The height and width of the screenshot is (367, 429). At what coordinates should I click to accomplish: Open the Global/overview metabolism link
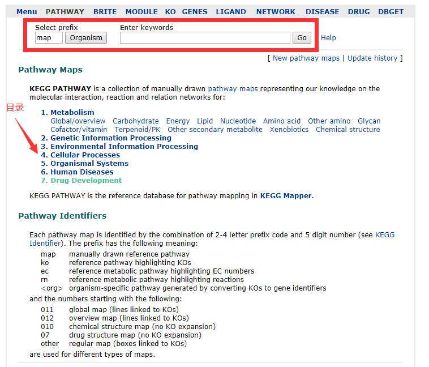78,121
